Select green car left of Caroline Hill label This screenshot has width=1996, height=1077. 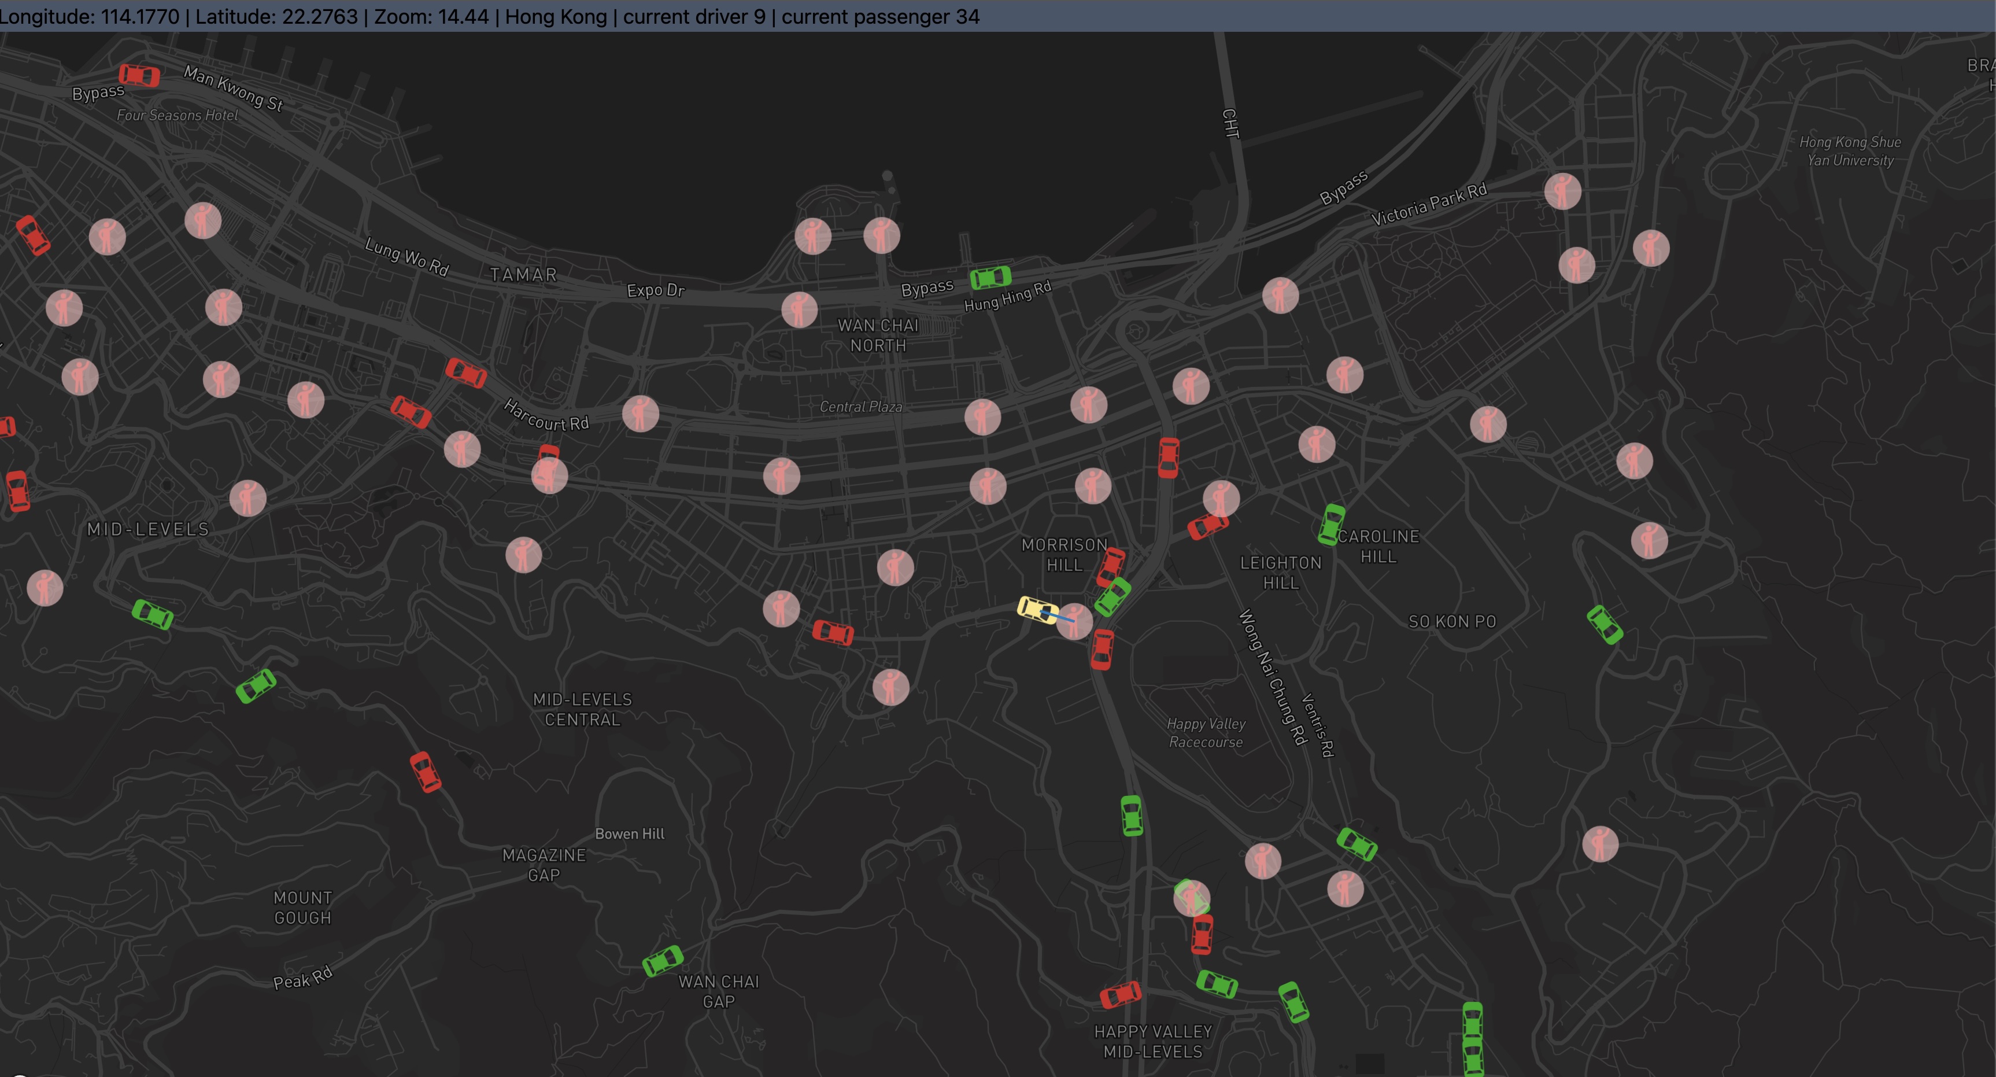1331,524
